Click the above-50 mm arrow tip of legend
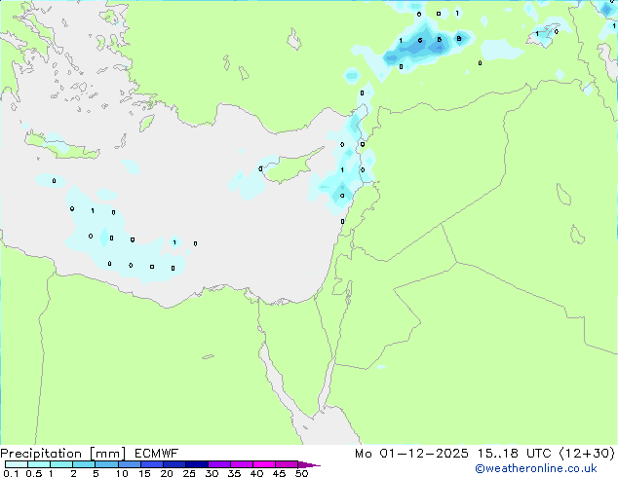 point(309,464)
